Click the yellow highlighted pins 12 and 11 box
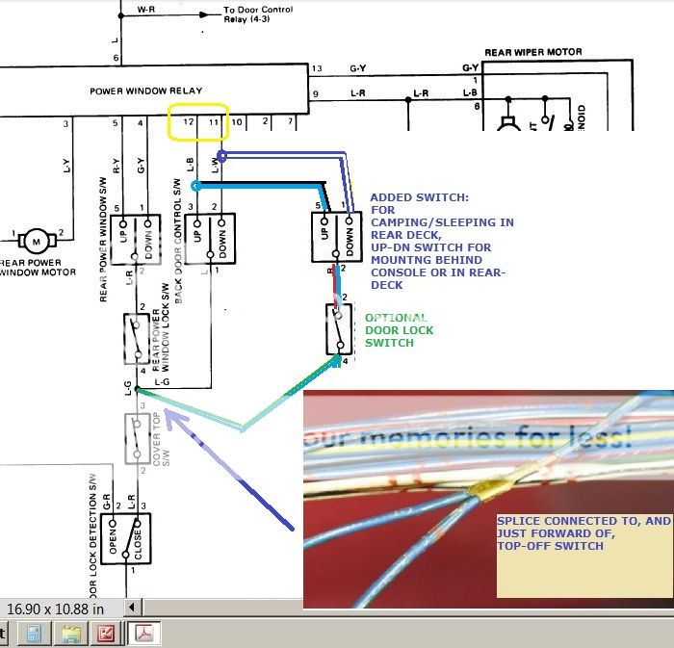 coord(198,122)
